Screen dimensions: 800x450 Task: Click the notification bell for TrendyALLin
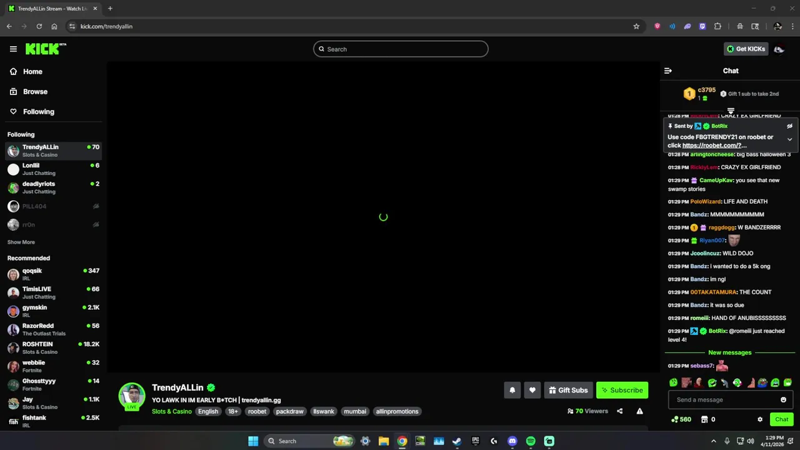tap(512, 390)
